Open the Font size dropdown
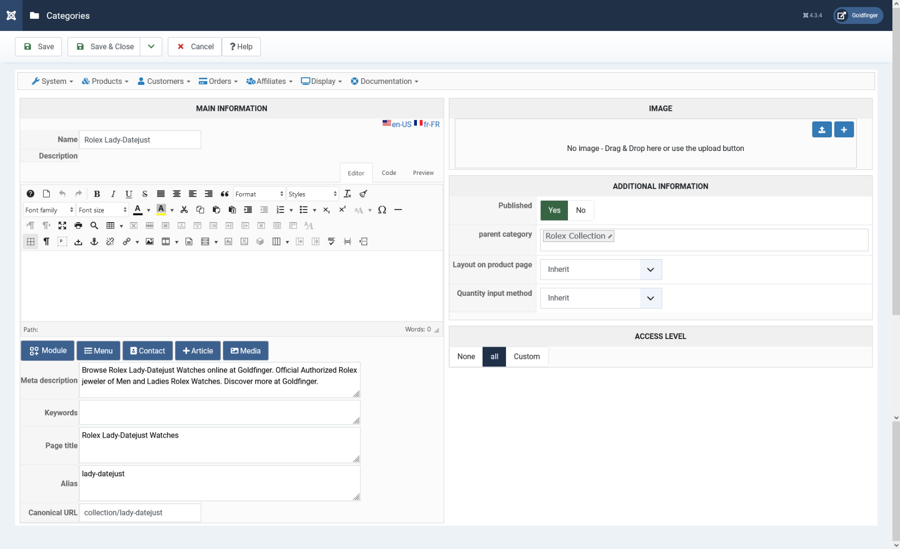This screenshot has height=549, width=900. pyautogui.click(x=103, y=210)
